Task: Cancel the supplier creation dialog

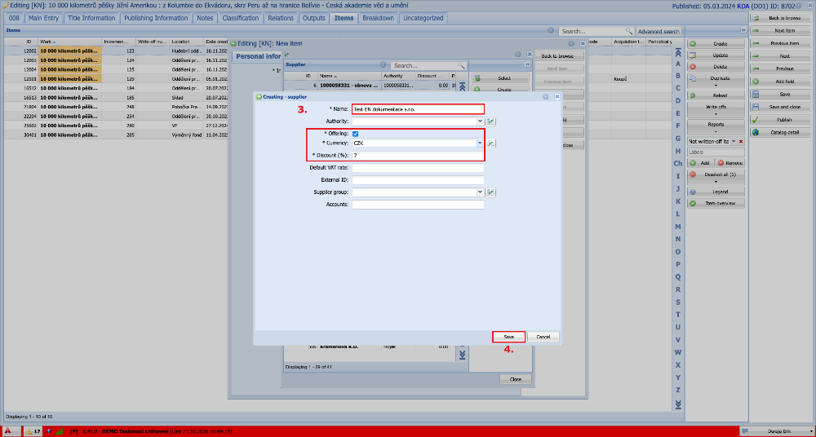Action: (x=543, y=337)
